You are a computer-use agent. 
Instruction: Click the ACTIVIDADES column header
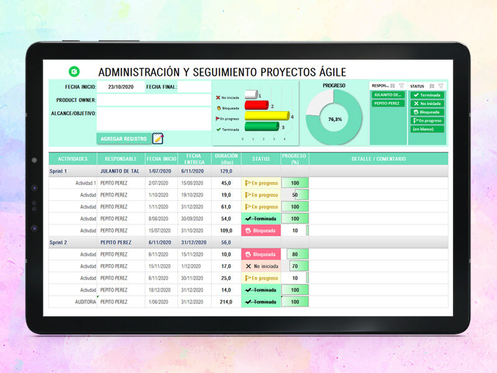[x=73, y=159]
